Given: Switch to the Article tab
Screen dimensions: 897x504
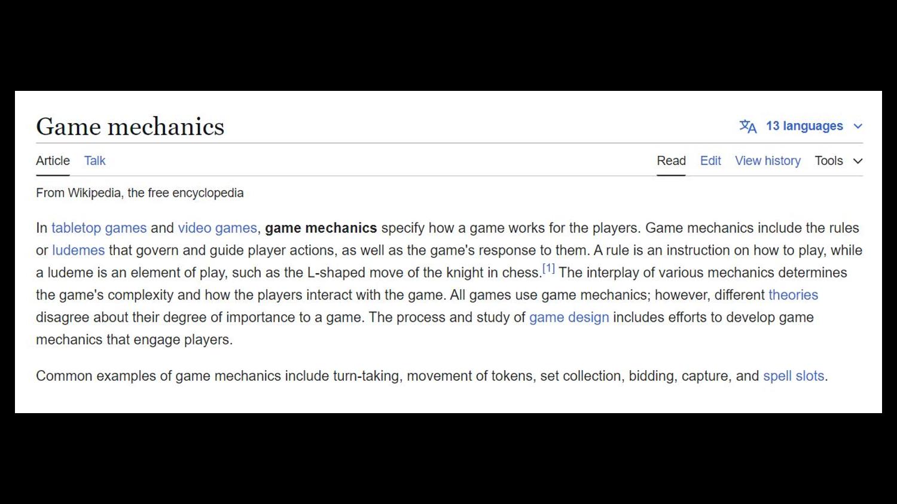Looking at the screenshot, I should click(x=53, y=161).
